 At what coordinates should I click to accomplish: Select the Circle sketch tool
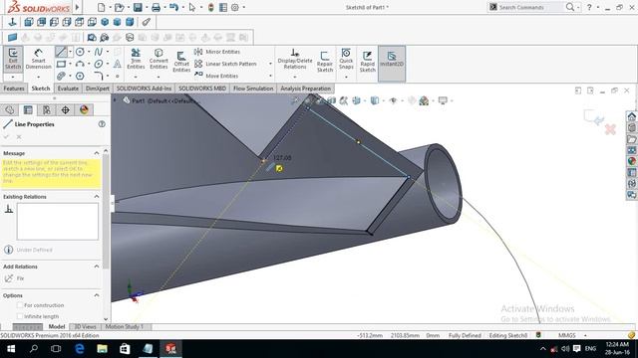coord(80,52)
